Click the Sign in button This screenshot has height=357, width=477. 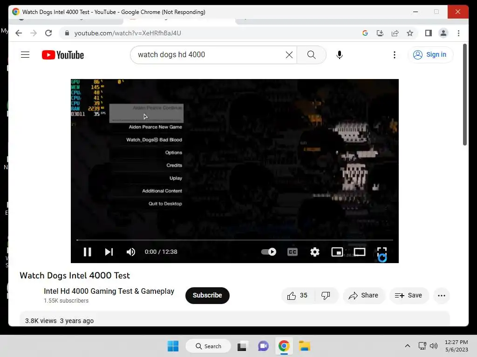[x=430, y=55]
